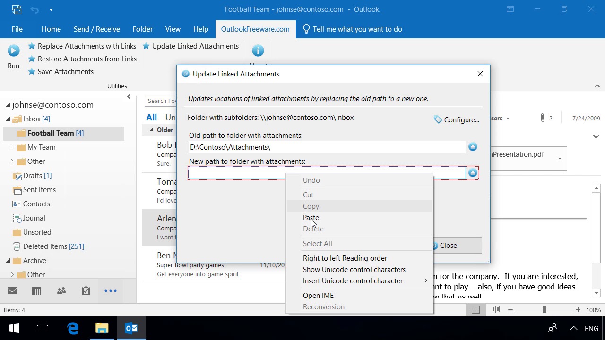The height and width of the screenshot is (340, 605).
Task: Select the Save Attachments utility
Action: [60, 72]
